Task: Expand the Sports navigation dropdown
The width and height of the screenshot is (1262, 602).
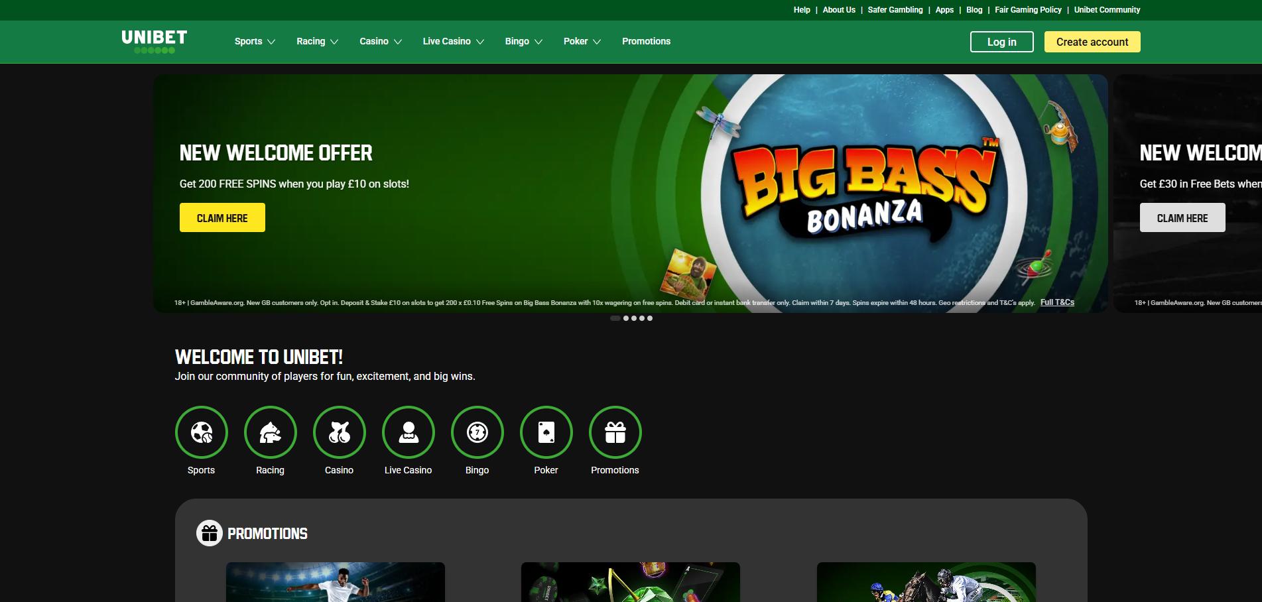Action: (x=255, y=41)
